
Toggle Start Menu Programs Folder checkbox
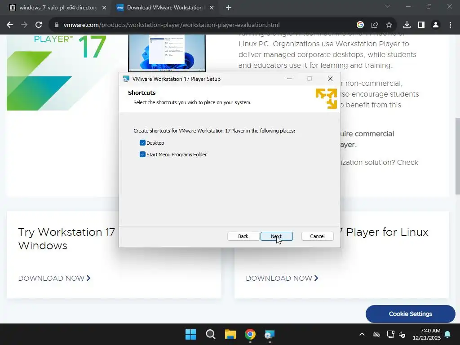pos(142,155)
